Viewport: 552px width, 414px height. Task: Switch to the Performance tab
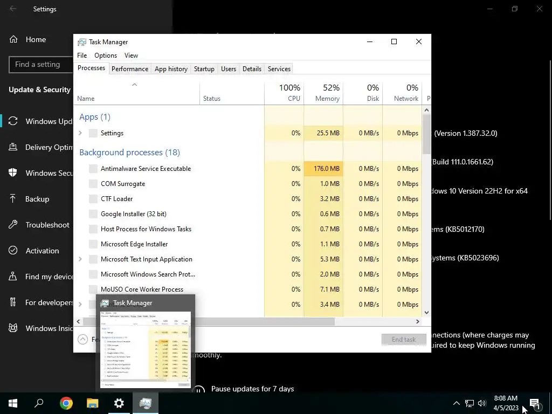[x=130, y=69]
